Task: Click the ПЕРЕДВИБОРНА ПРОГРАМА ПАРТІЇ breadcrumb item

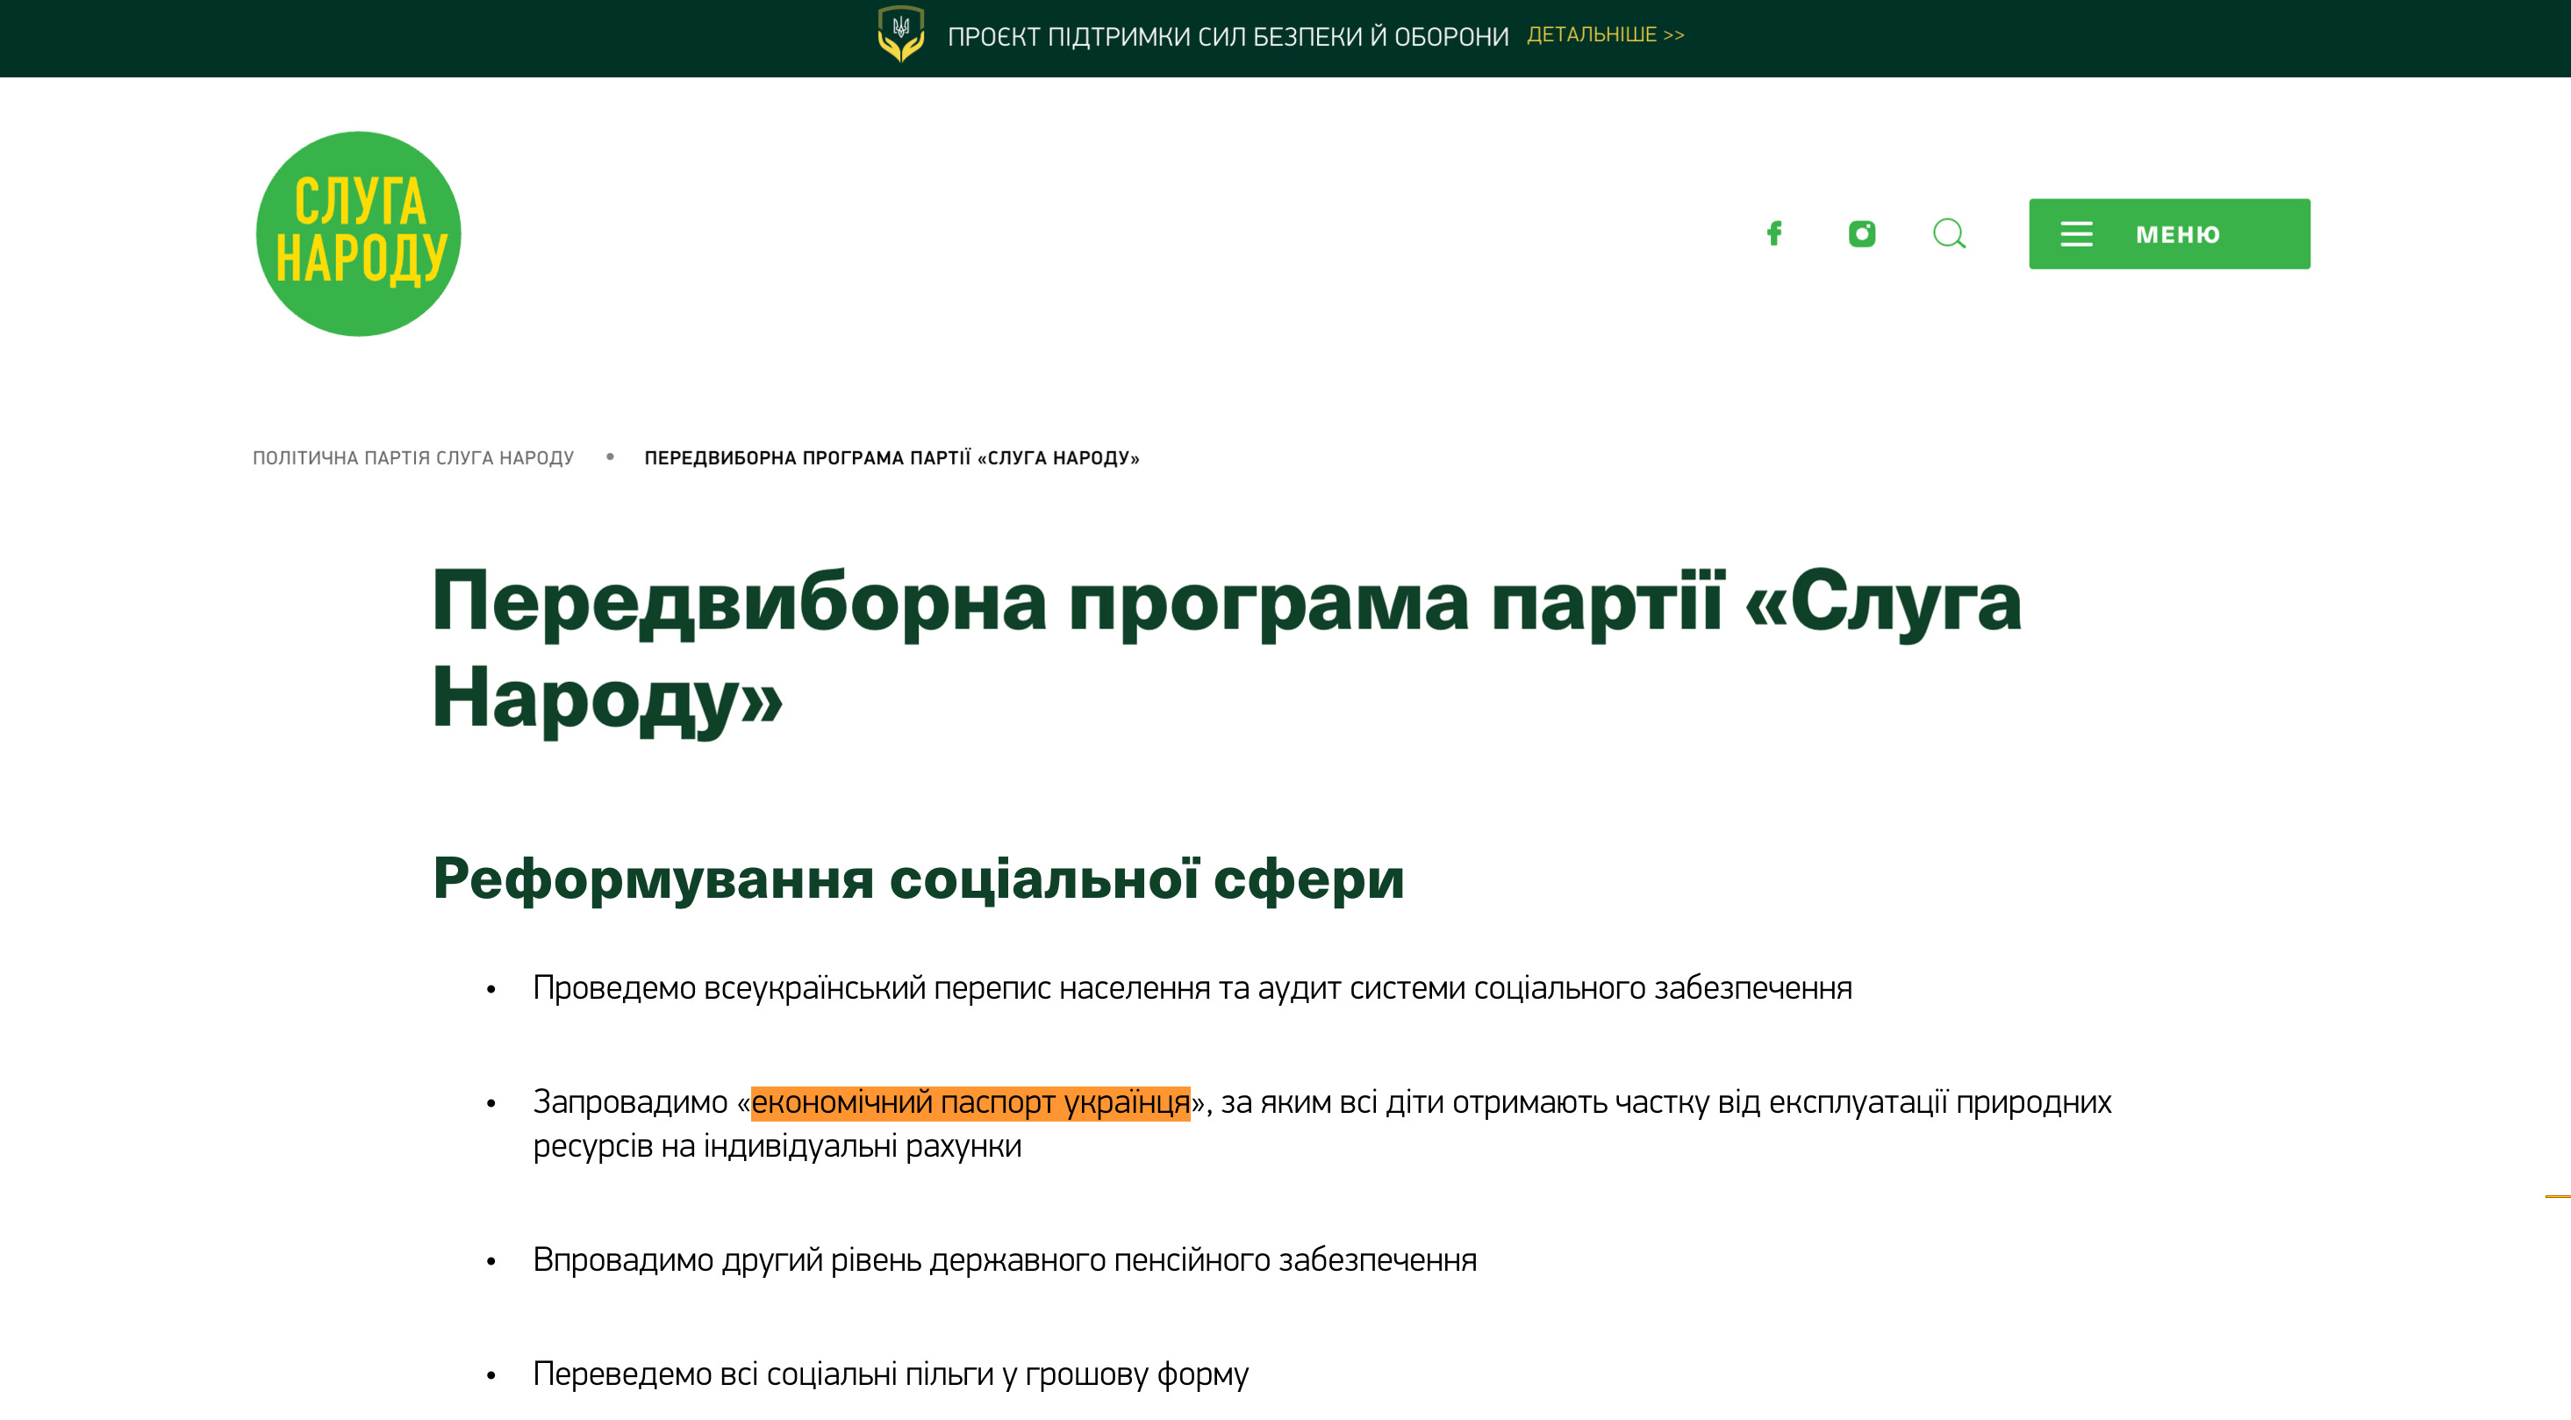Action: (892, 458)
